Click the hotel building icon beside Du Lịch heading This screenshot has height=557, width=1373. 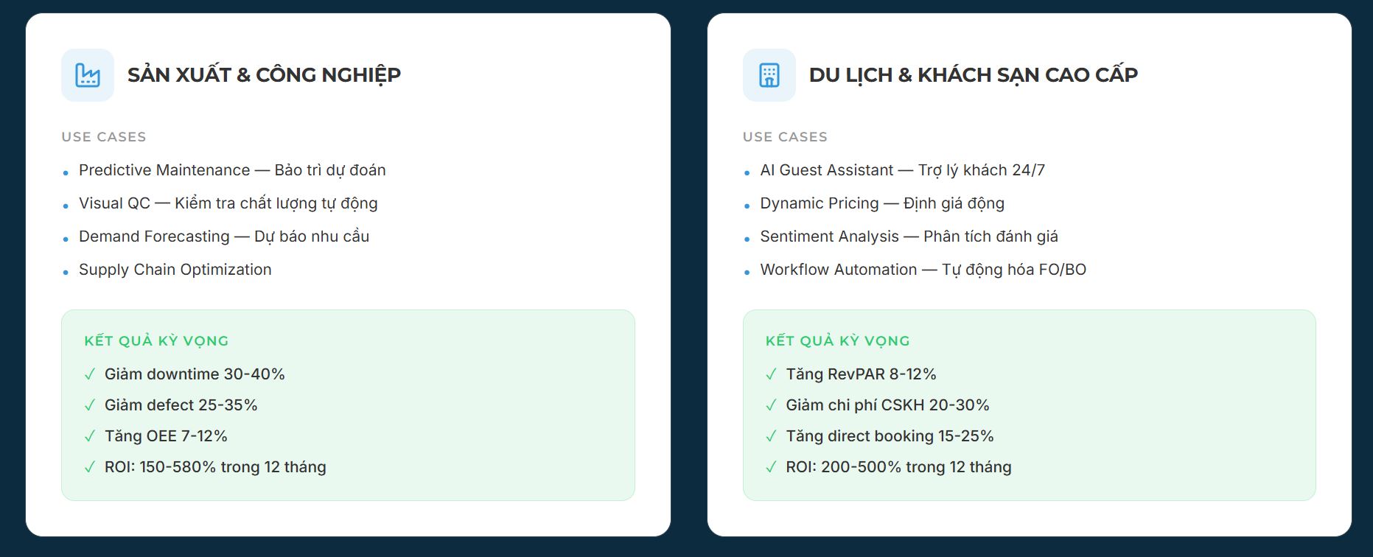[x=769, y=75]
